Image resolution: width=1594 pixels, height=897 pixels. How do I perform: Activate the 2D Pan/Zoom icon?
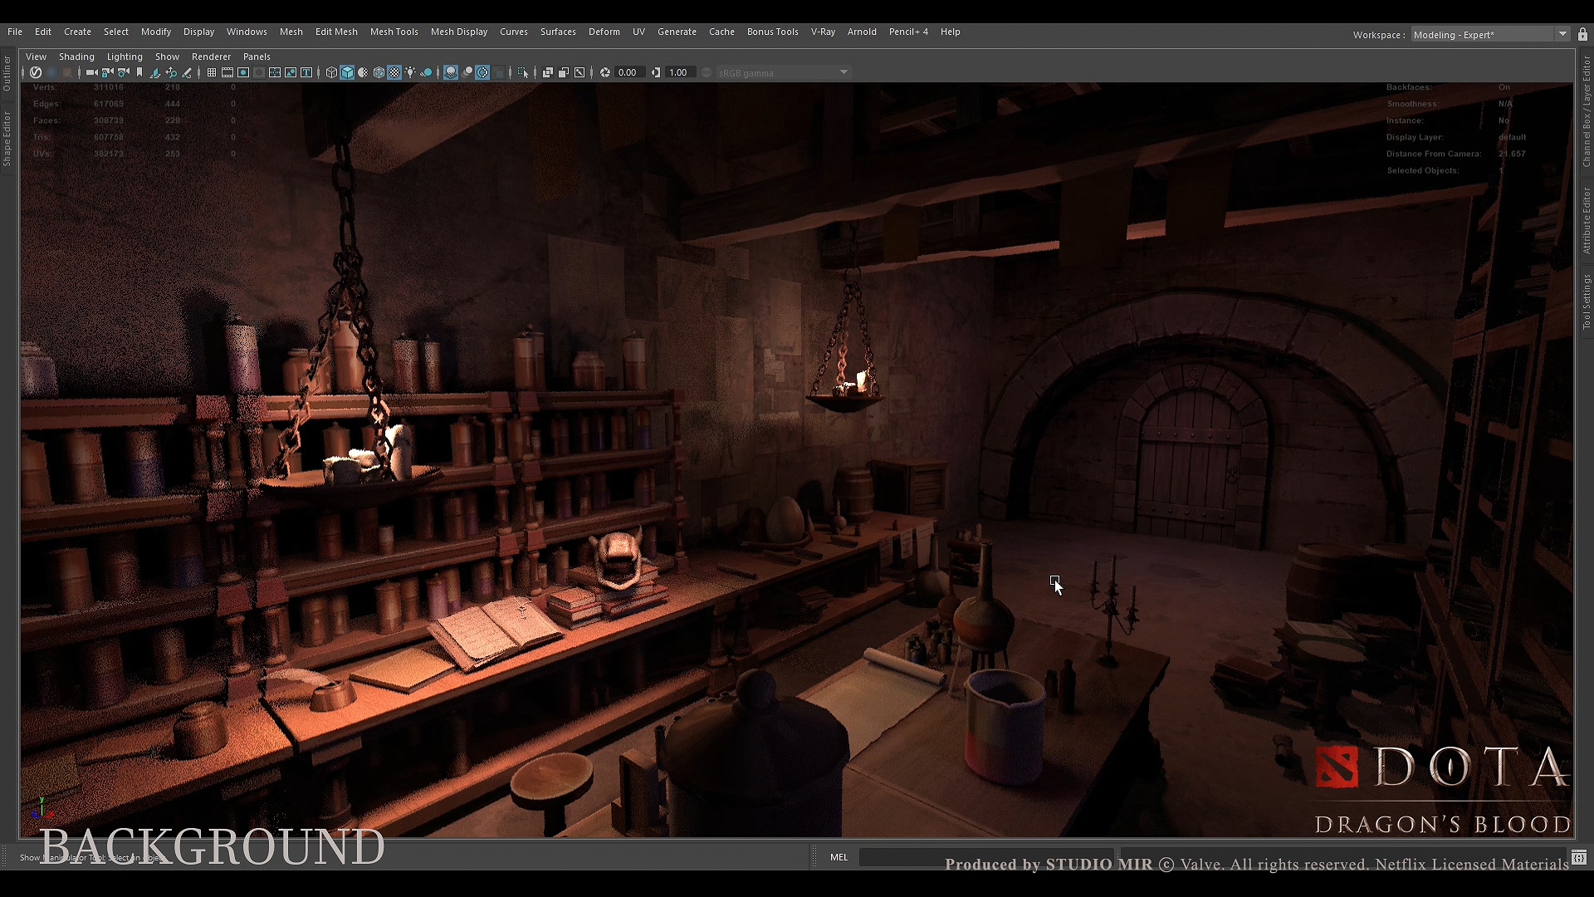coord(171,72)
